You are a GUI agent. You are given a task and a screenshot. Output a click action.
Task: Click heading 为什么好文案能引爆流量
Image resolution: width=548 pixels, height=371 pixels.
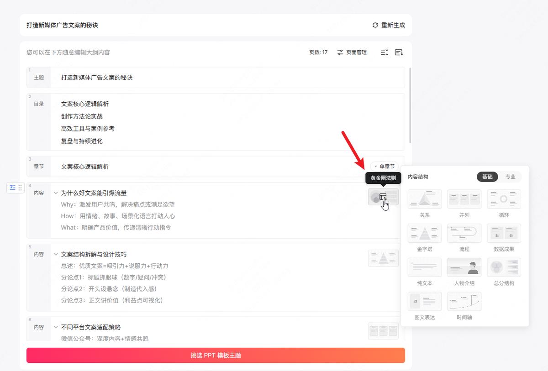tap(94, 193)
